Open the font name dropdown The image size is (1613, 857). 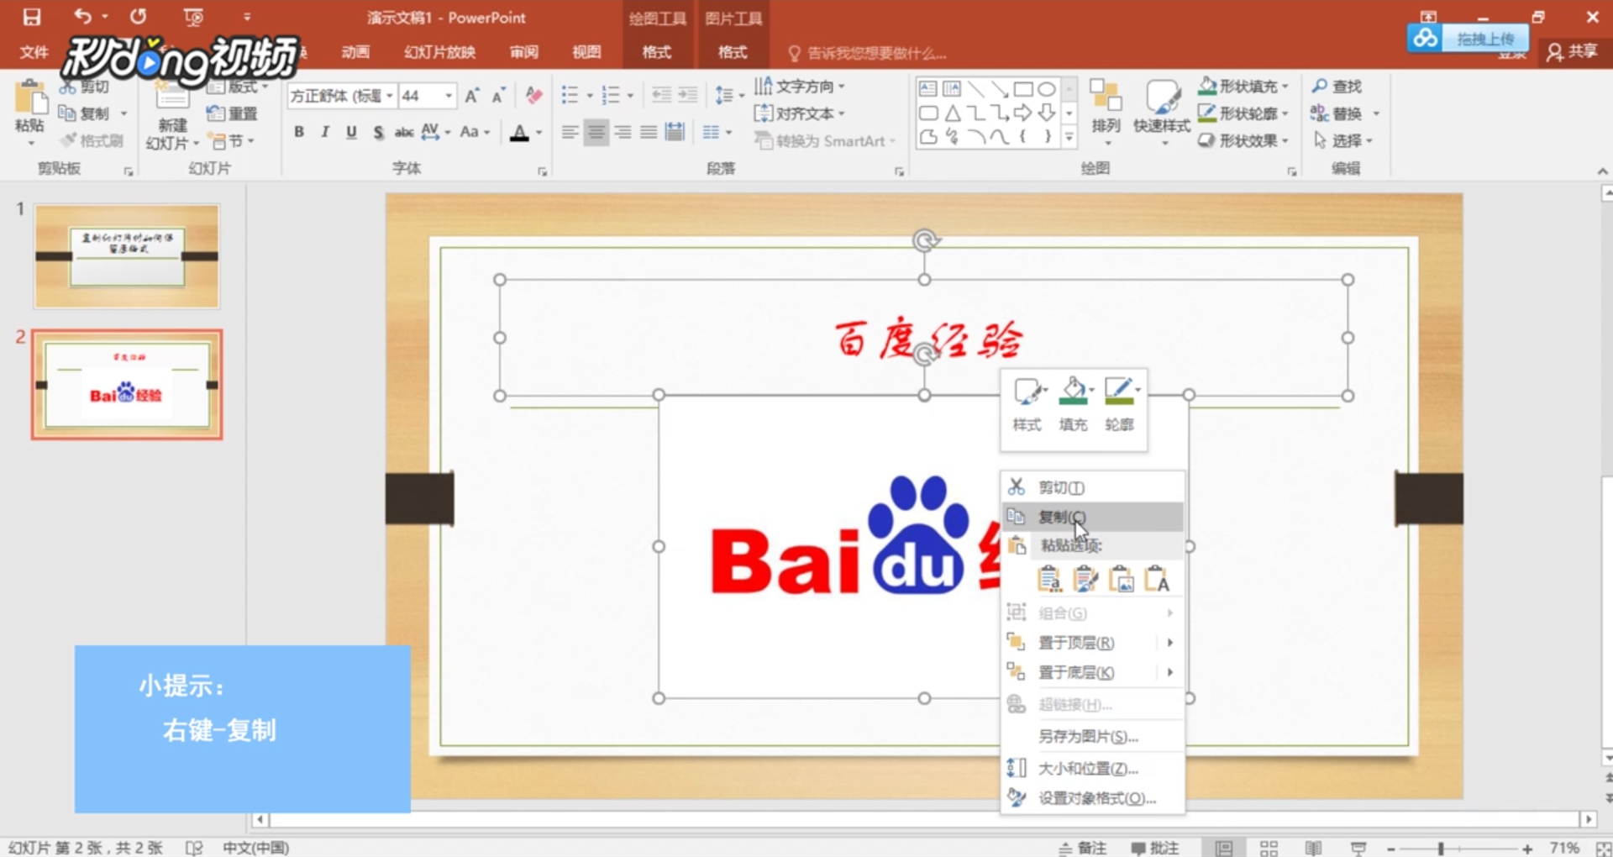click(x=390, y=96)
